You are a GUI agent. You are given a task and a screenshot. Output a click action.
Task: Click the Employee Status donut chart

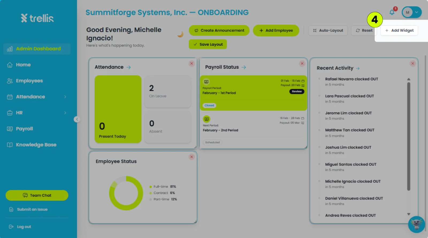(x=126, y=193)
